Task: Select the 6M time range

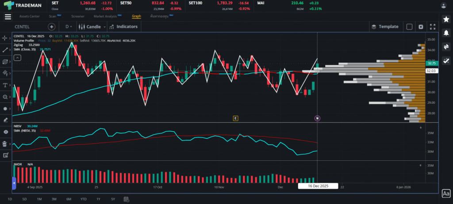Action: [x=69, y=199]
